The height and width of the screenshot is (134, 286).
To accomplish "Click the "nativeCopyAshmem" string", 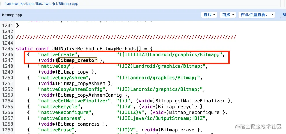I will [x=63, y=78].
